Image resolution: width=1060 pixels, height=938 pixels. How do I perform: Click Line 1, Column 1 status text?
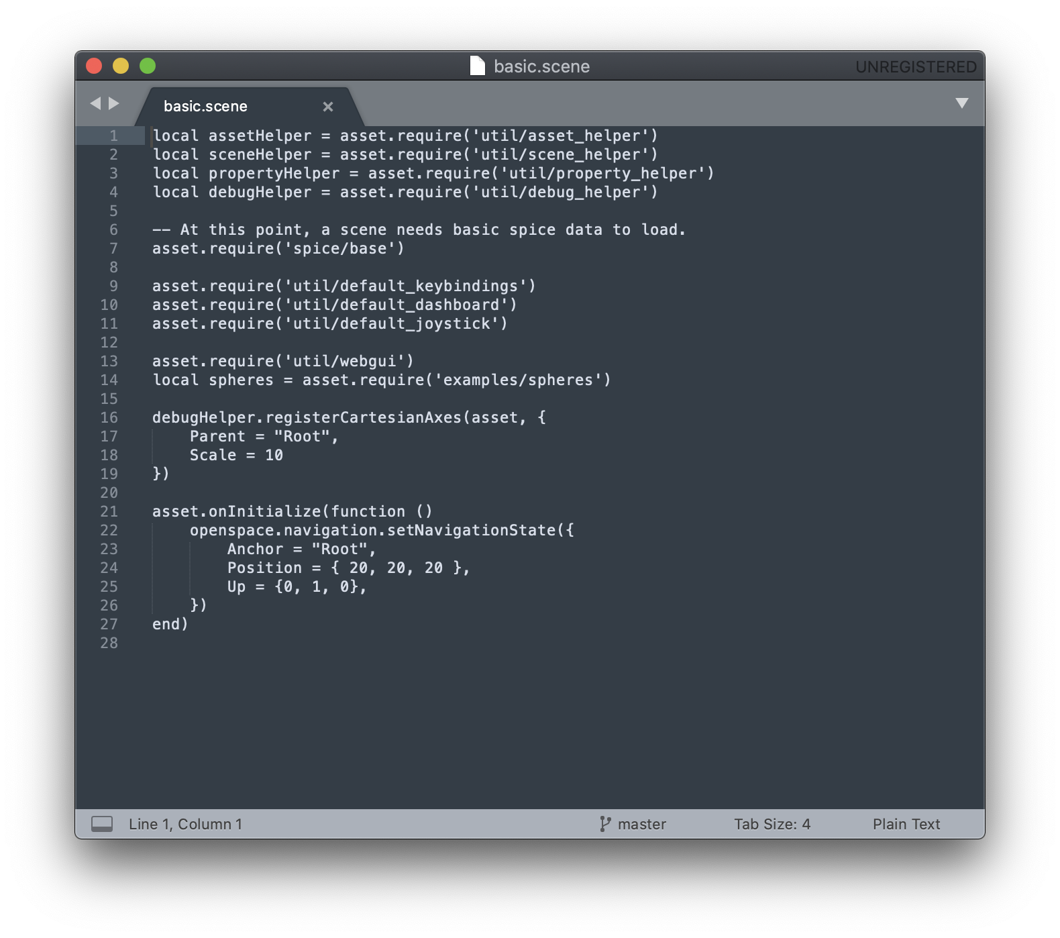(x=185, y=824)
